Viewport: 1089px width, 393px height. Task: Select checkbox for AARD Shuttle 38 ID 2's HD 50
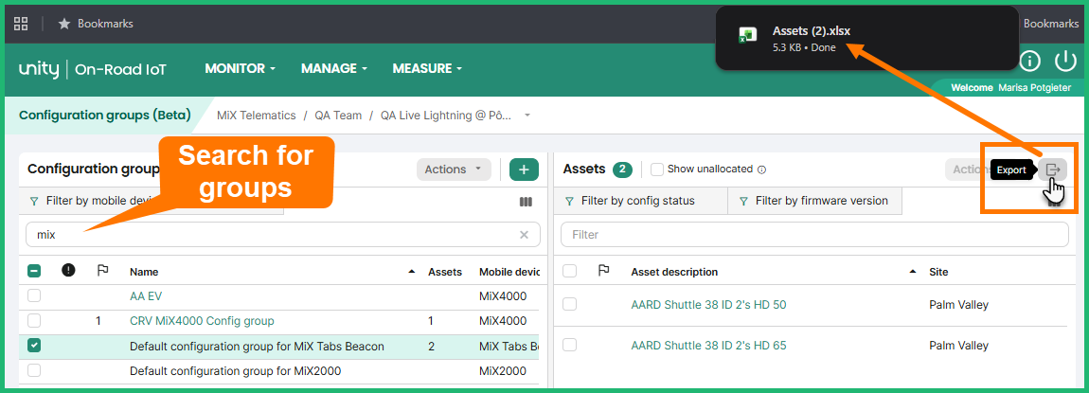pyautogui.click(x=569, y=305)
